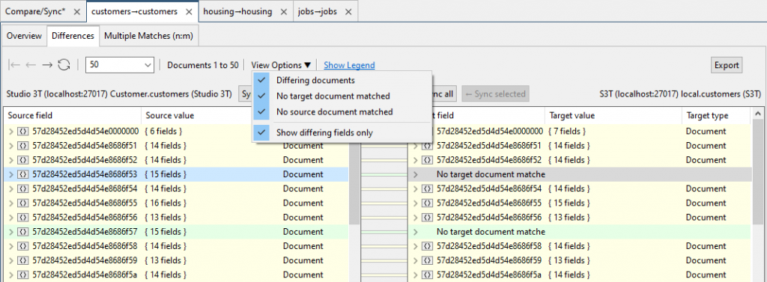The width and height of the screenshot is (767, 282).
Task: Click document icon of source row ending 8686f51
Action: pos(23,146)
